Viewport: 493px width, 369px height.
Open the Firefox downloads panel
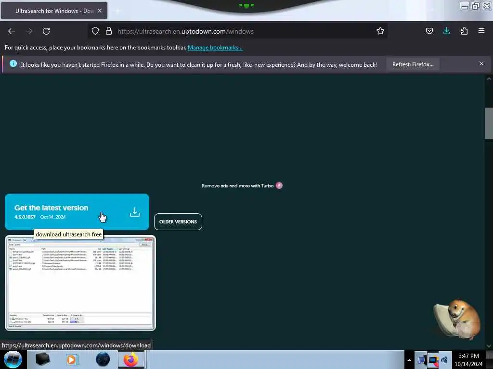pos(446,31)
